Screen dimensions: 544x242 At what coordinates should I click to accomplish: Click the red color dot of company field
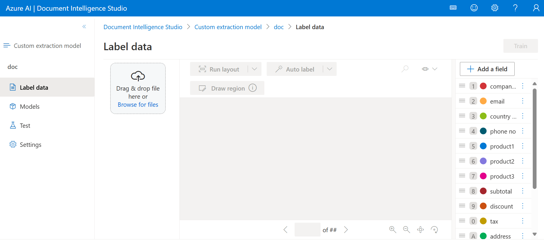point(483,86)
